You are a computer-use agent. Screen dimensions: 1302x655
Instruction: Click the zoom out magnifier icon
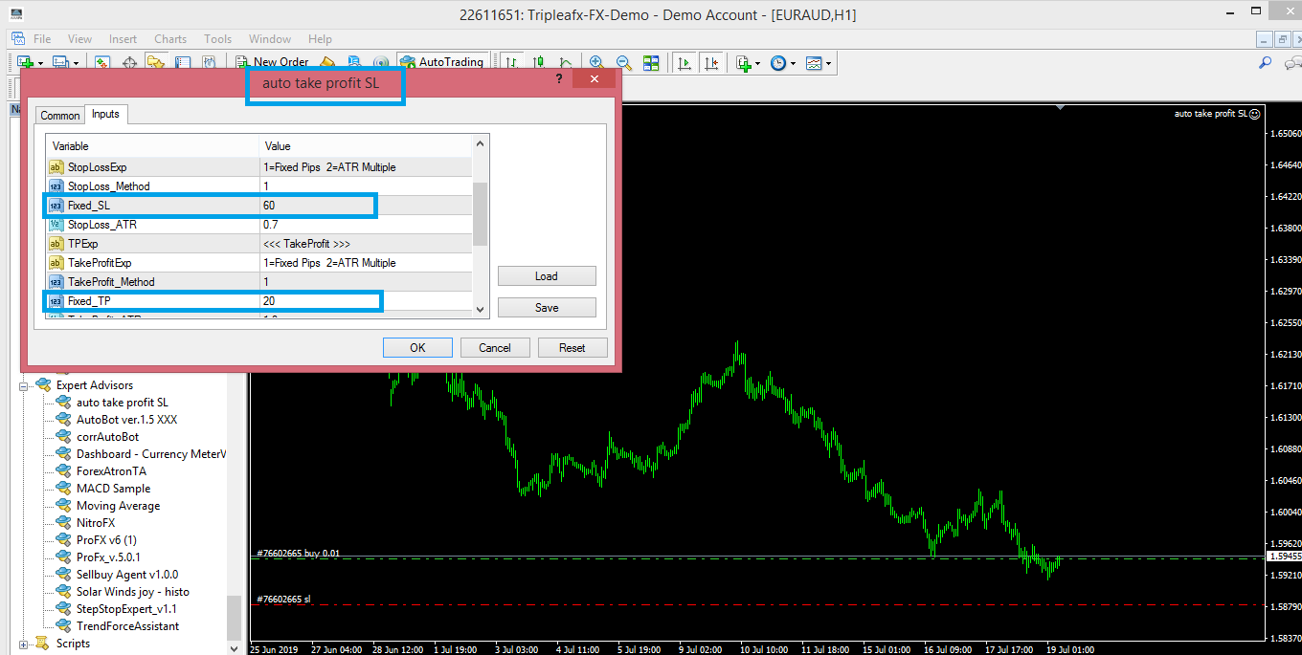(624, 63)
